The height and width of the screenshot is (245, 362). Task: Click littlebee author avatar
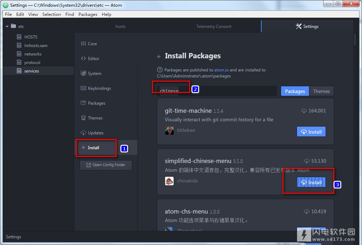point(169,130)
